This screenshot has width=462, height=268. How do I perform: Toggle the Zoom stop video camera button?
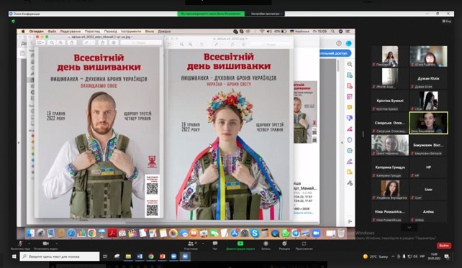point(45,245)
